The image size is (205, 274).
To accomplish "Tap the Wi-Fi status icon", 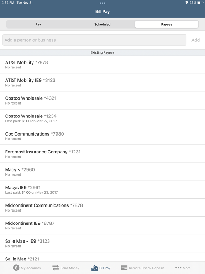I will point(187,2).
